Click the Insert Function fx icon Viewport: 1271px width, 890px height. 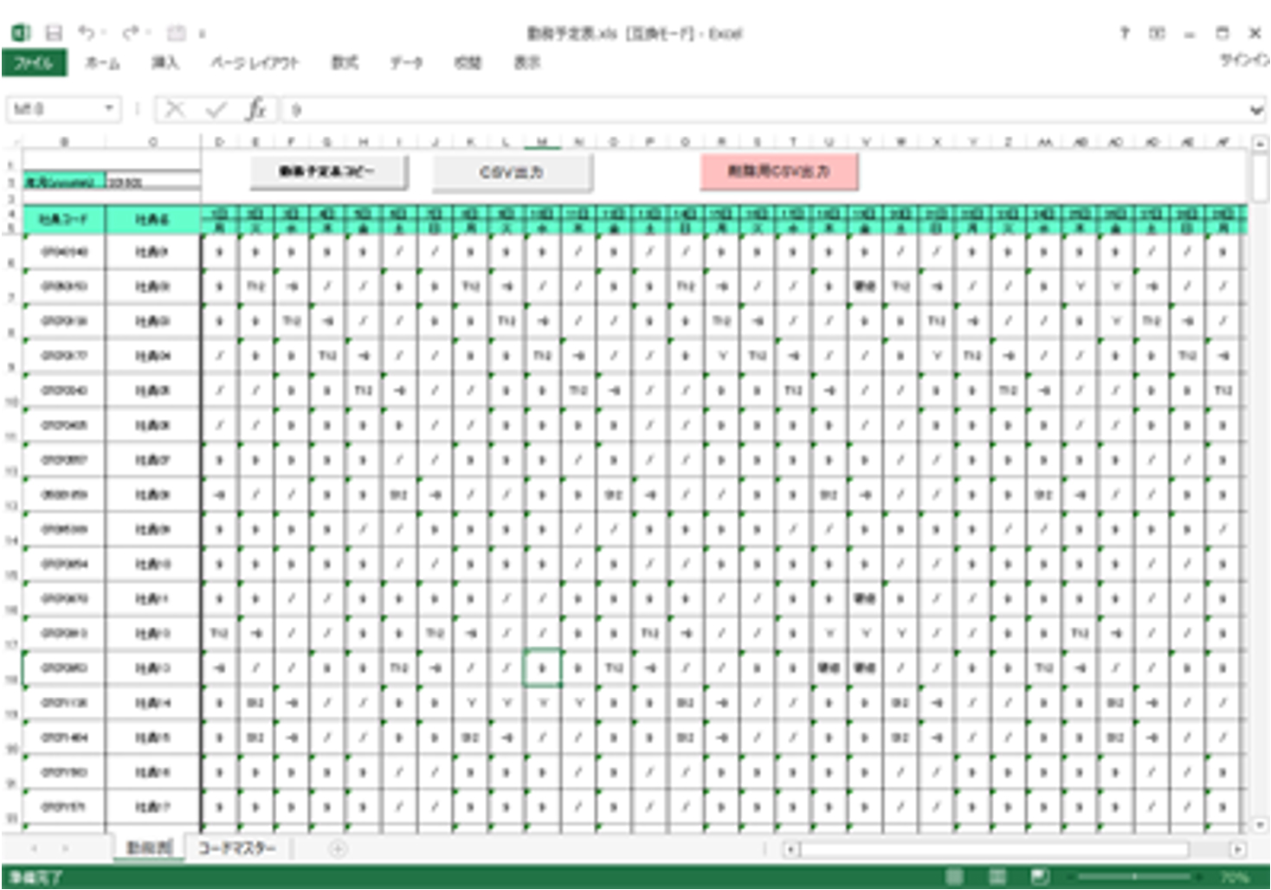point(255,109)
